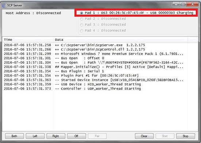Image resolution: width=201 pixels, height=143 pixels.
Task: Close the SCP Server window
Action: 192,4
